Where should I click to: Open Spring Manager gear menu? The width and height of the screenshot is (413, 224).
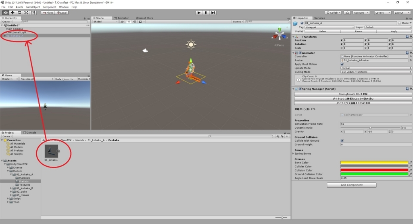coord(411,89)
